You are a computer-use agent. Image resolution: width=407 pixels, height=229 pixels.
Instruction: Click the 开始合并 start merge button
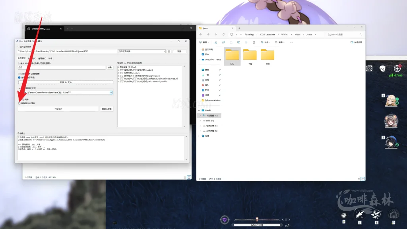(x=58, y=109)
